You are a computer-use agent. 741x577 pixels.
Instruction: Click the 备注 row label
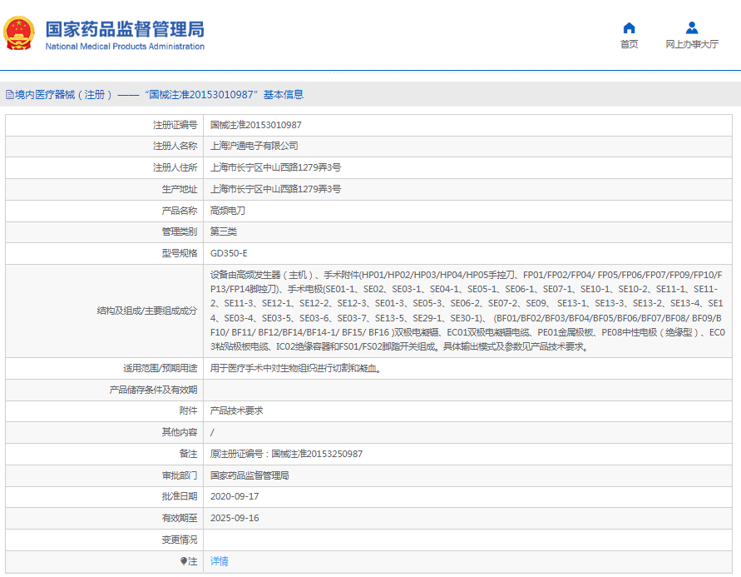[188, 454]
